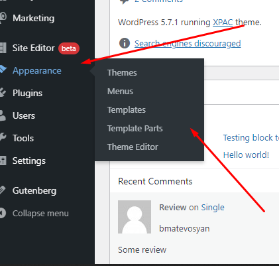Click the Site Editor layout icon
Screen dimensions: 279x266
[x=3, y=48]
